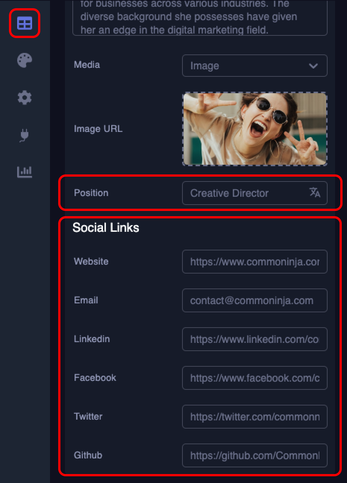Open the gear Settings tab
347x483 pixels.
coord(25,98)
